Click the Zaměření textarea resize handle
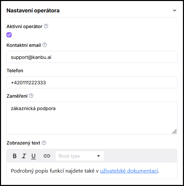The width and height of the screenshot is (184, 186). pos(174,131)
